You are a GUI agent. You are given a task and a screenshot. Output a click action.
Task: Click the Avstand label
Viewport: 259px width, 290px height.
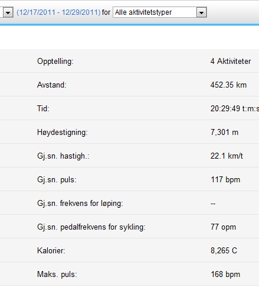[x=52, y=85]
